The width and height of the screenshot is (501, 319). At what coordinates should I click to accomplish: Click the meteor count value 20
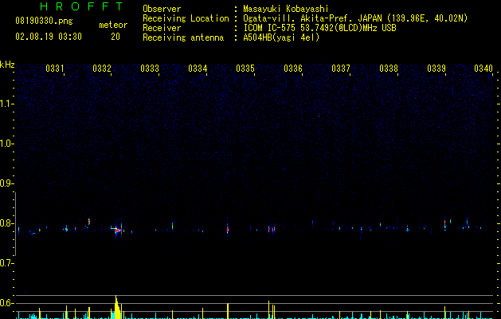click(x=115, y=37)
